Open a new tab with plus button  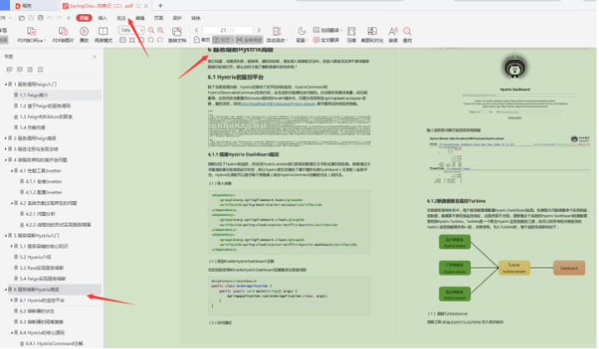tap(161, 5)
